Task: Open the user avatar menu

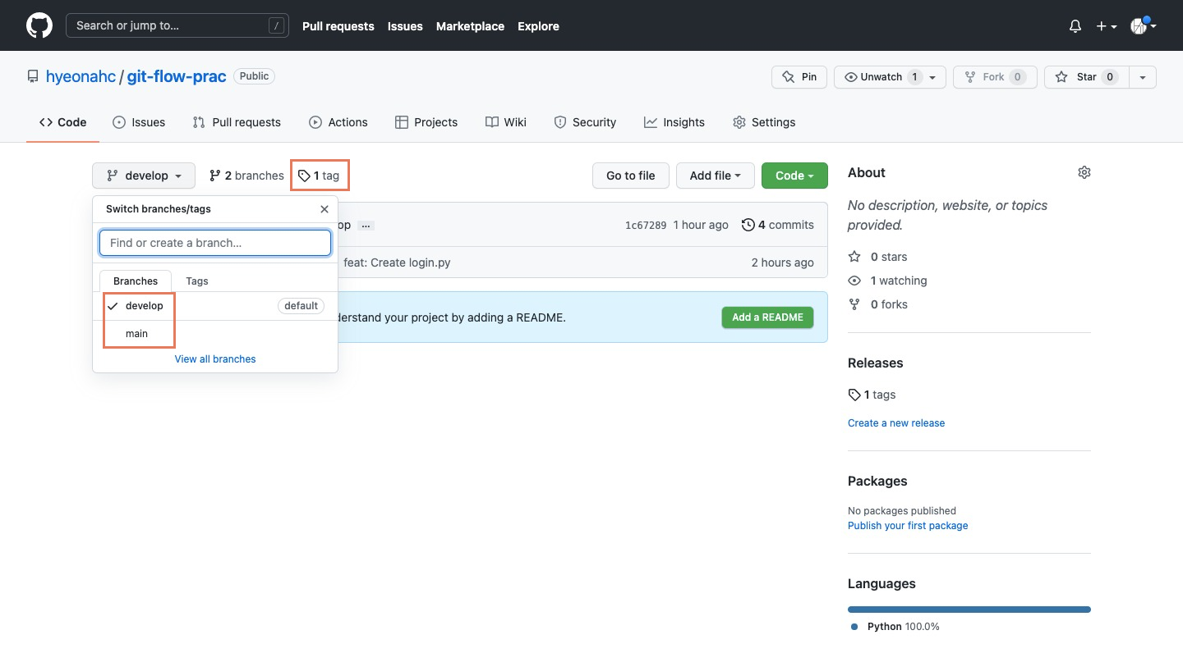Action: (1143, 26)
